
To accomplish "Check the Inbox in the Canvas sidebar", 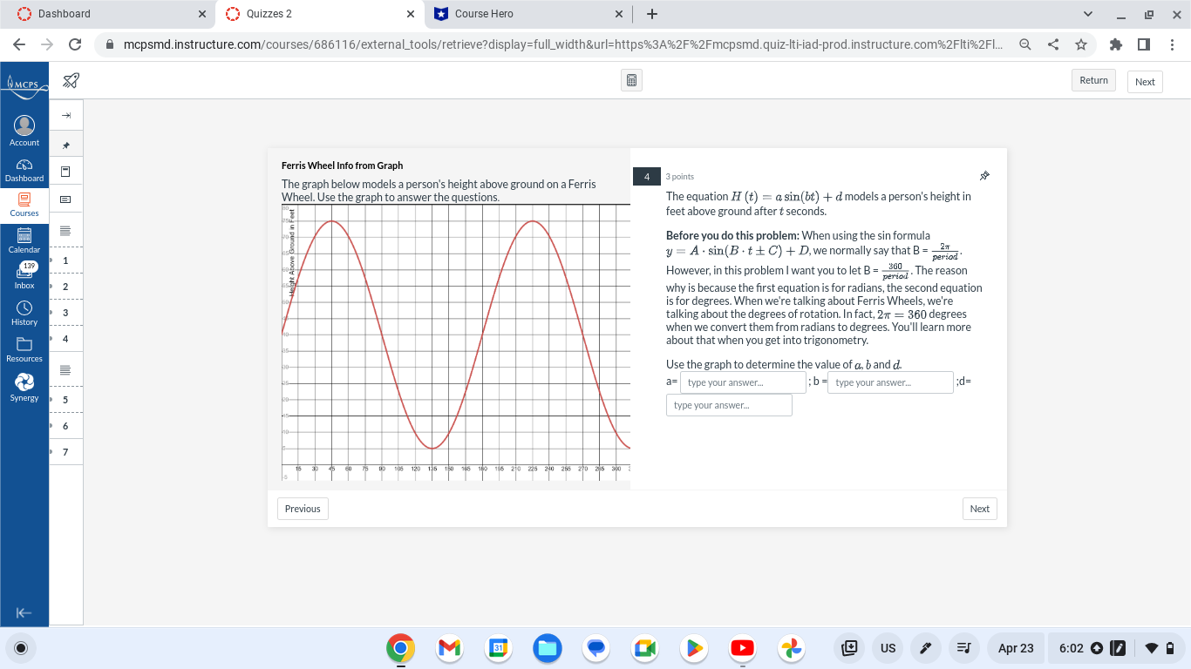I will point(24,276).
